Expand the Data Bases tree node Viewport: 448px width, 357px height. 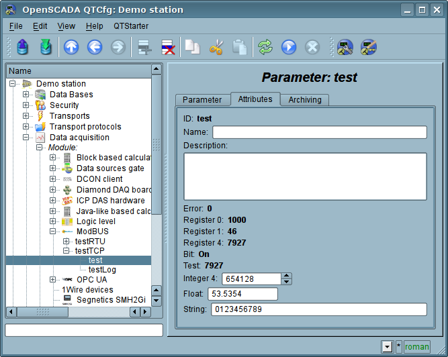point(26,95)
